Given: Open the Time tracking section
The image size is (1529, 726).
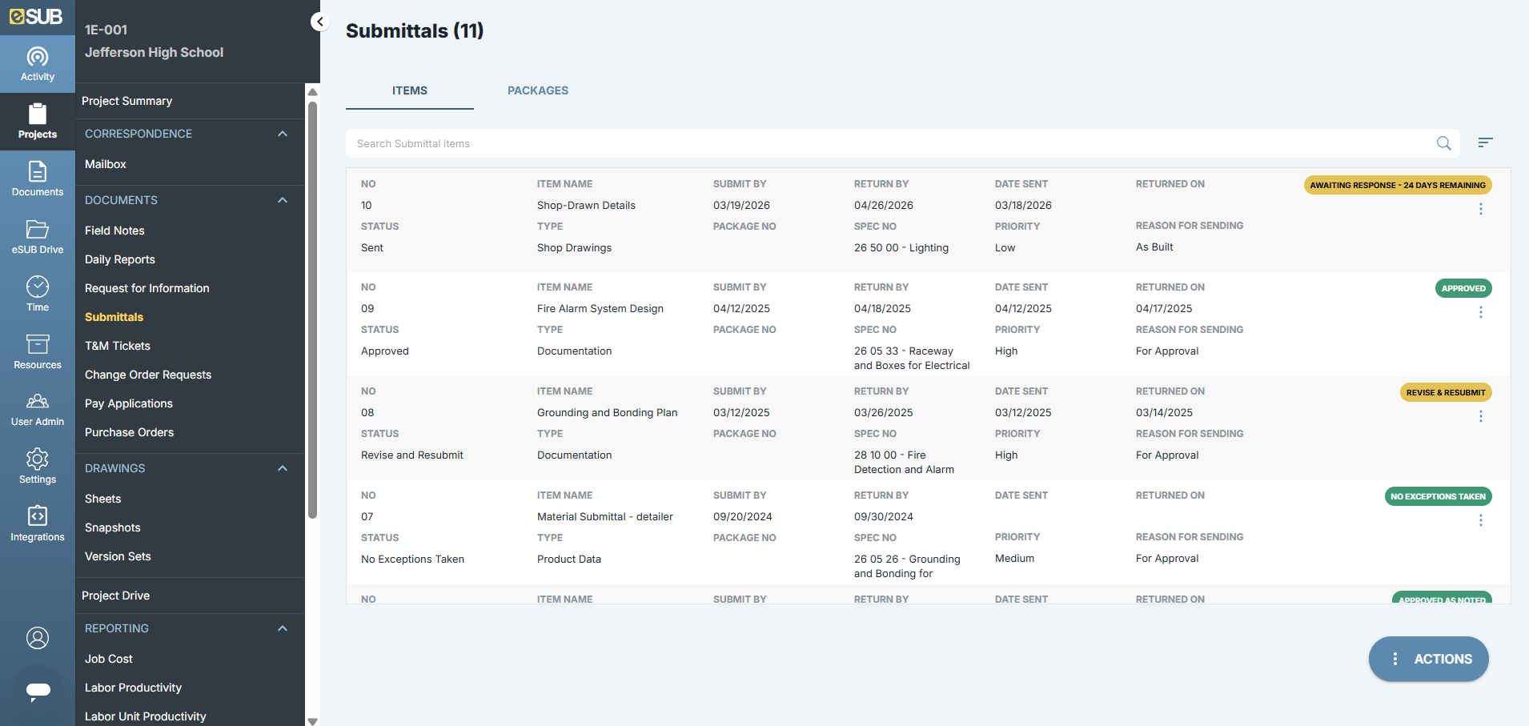Looking at the screenshot, I should tap(37, 294).
